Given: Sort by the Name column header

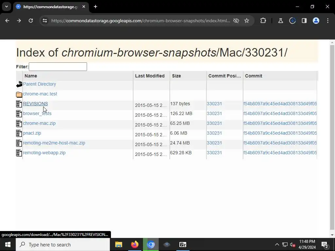Looking at the screenshot, I should (x=78, y=76).
